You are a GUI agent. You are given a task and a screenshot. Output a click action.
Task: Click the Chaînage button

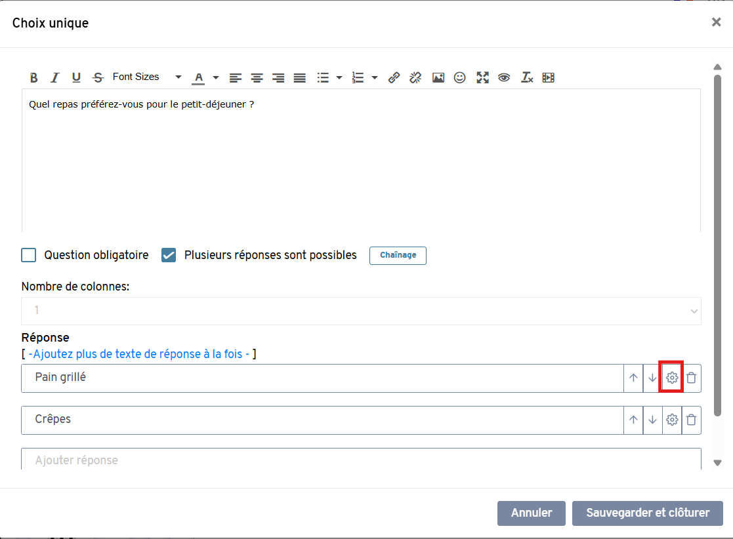point(398,255)
